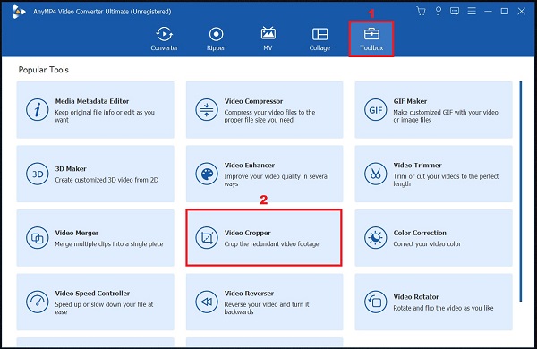
Task: Click 'Speed up or slow down your file' text
Action: click(x=104, y=308)
